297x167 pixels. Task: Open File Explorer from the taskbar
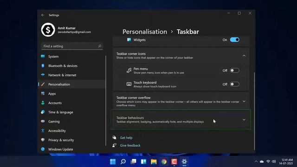pyautogui.click(x=154, y=161)
